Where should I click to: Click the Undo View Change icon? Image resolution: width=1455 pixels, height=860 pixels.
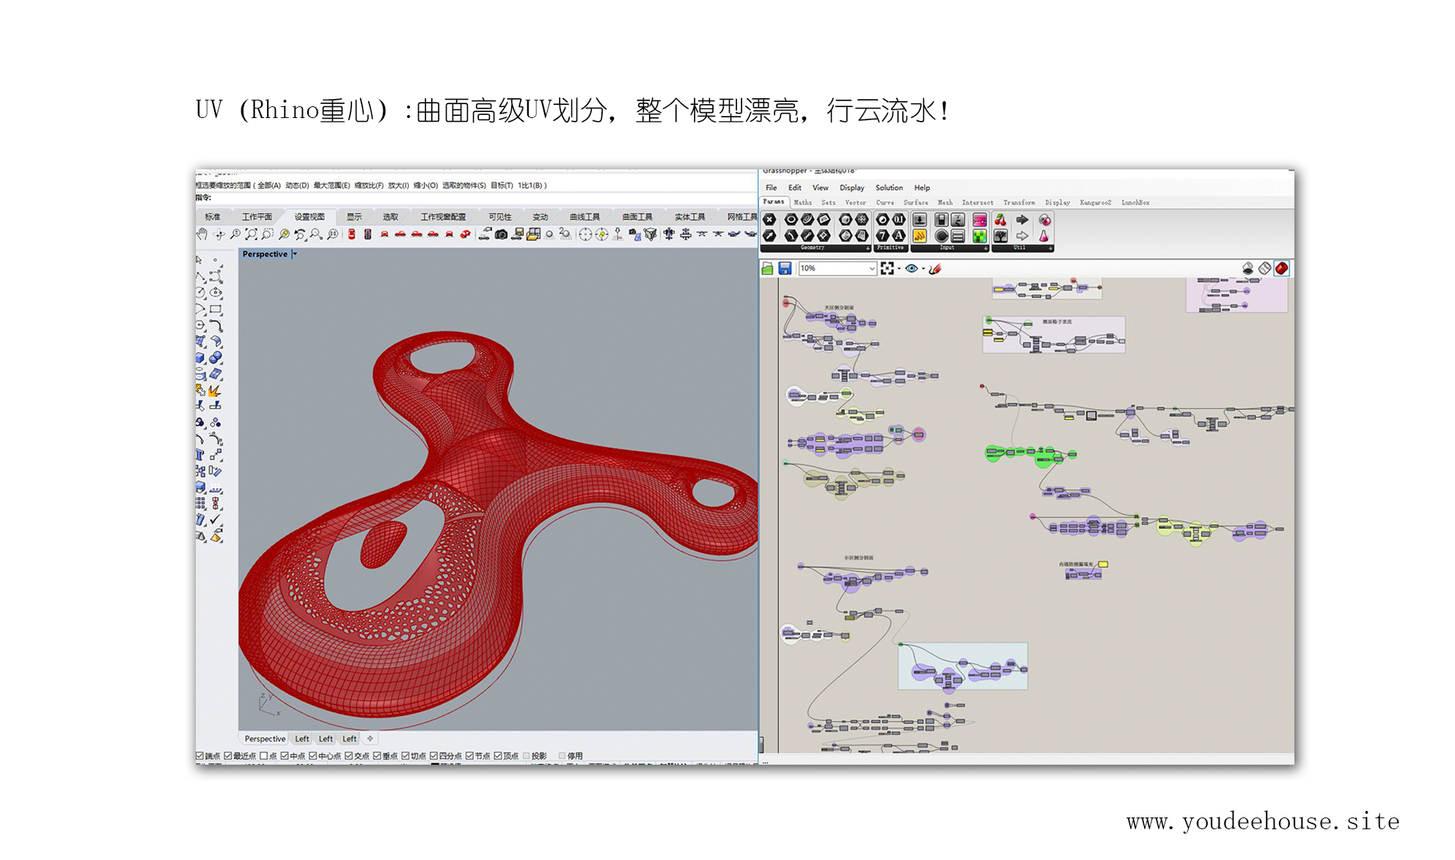click(299, 234)
